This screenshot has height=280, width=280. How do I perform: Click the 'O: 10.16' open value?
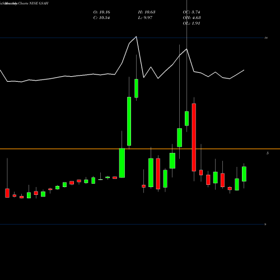(102, 12)
